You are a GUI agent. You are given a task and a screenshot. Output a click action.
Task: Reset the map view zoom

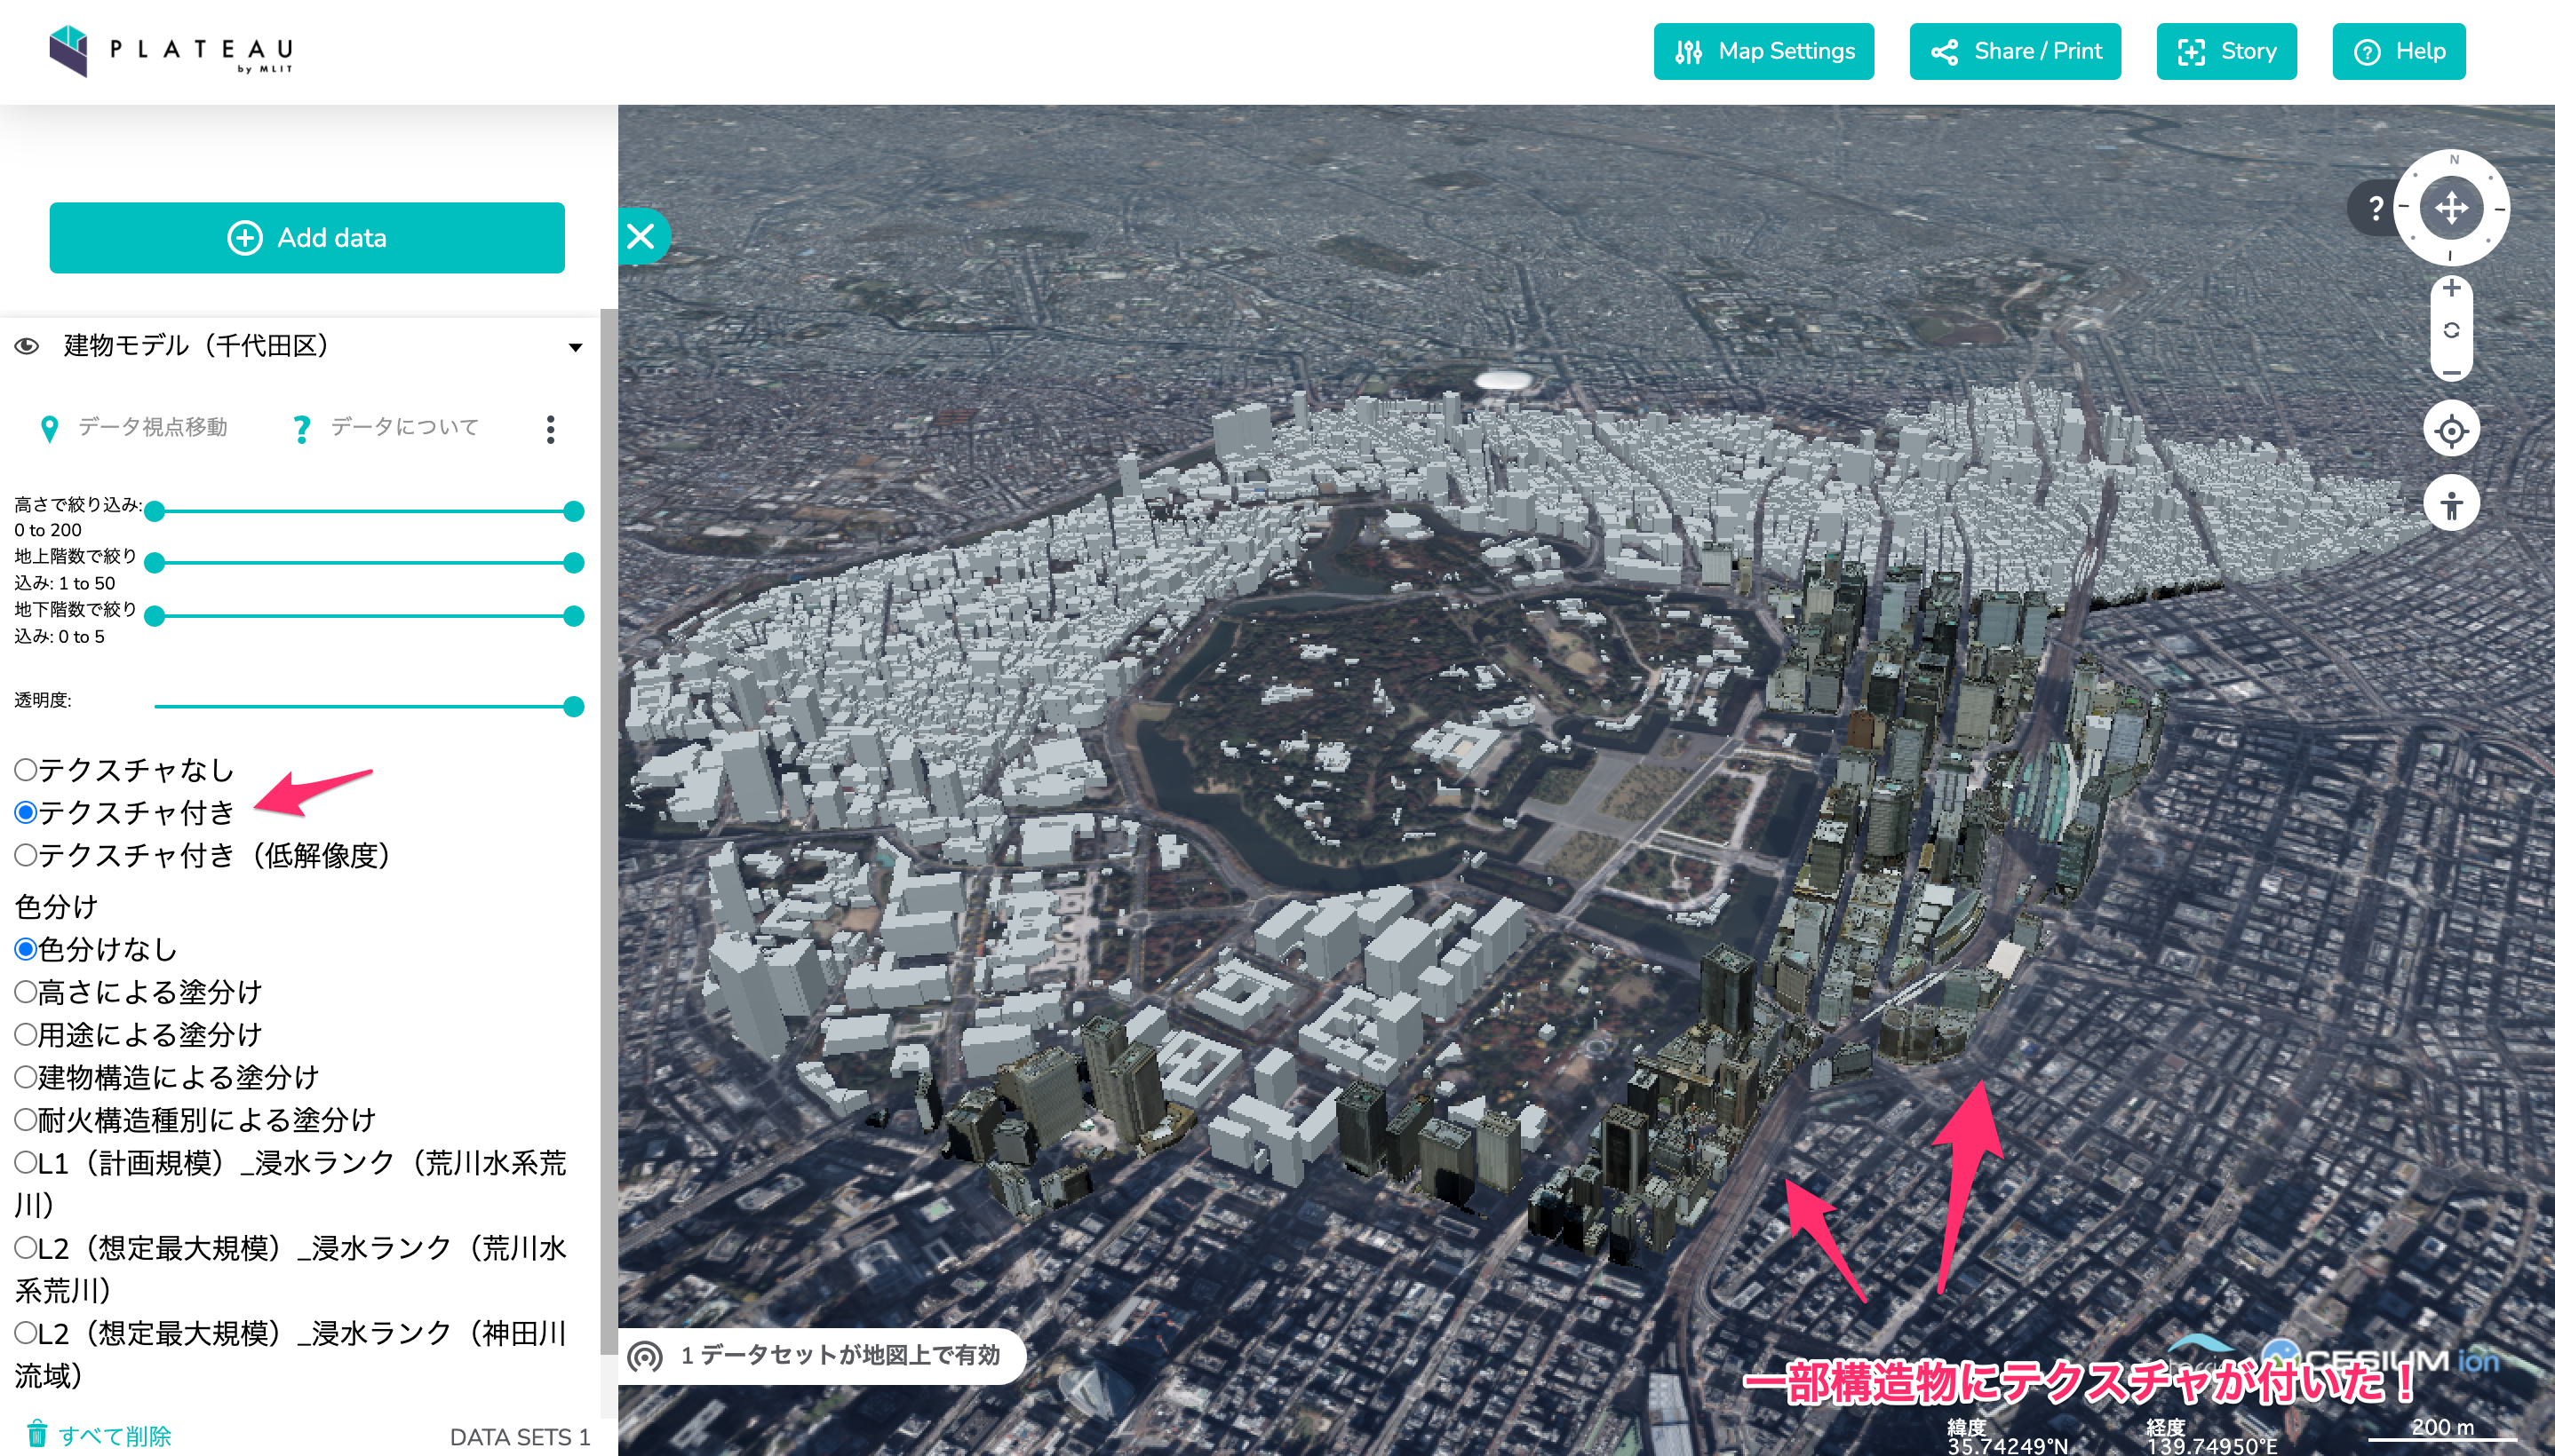2451,330
